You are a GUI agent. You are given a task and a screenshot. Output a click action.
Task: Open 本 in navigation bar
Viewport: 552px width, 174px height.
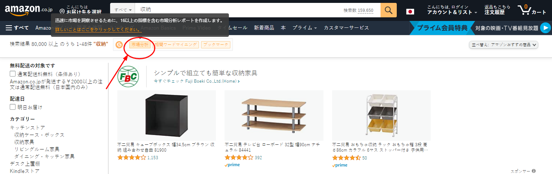click(283, 28)
